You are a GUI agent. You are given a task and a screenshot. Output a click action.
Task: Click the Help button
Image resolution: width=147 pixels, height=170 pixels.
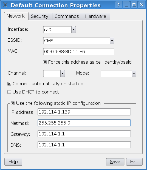(x=13, y=162)
